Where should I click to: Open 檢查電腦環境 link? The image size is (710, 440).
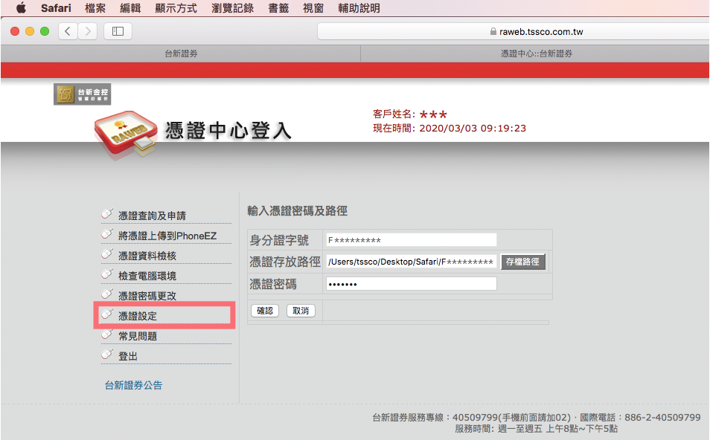(147, 276)
